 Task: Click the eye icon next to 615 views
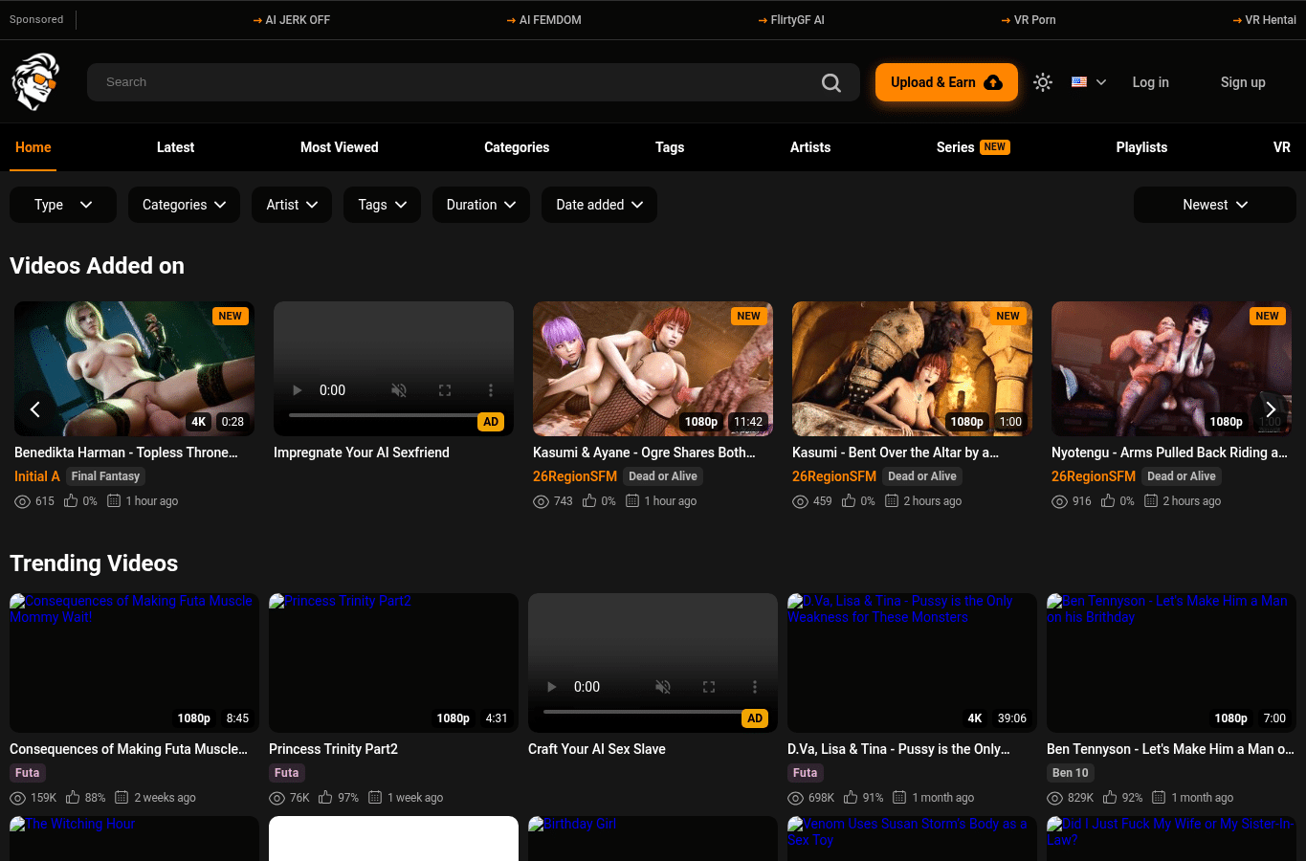click(22, 501)
